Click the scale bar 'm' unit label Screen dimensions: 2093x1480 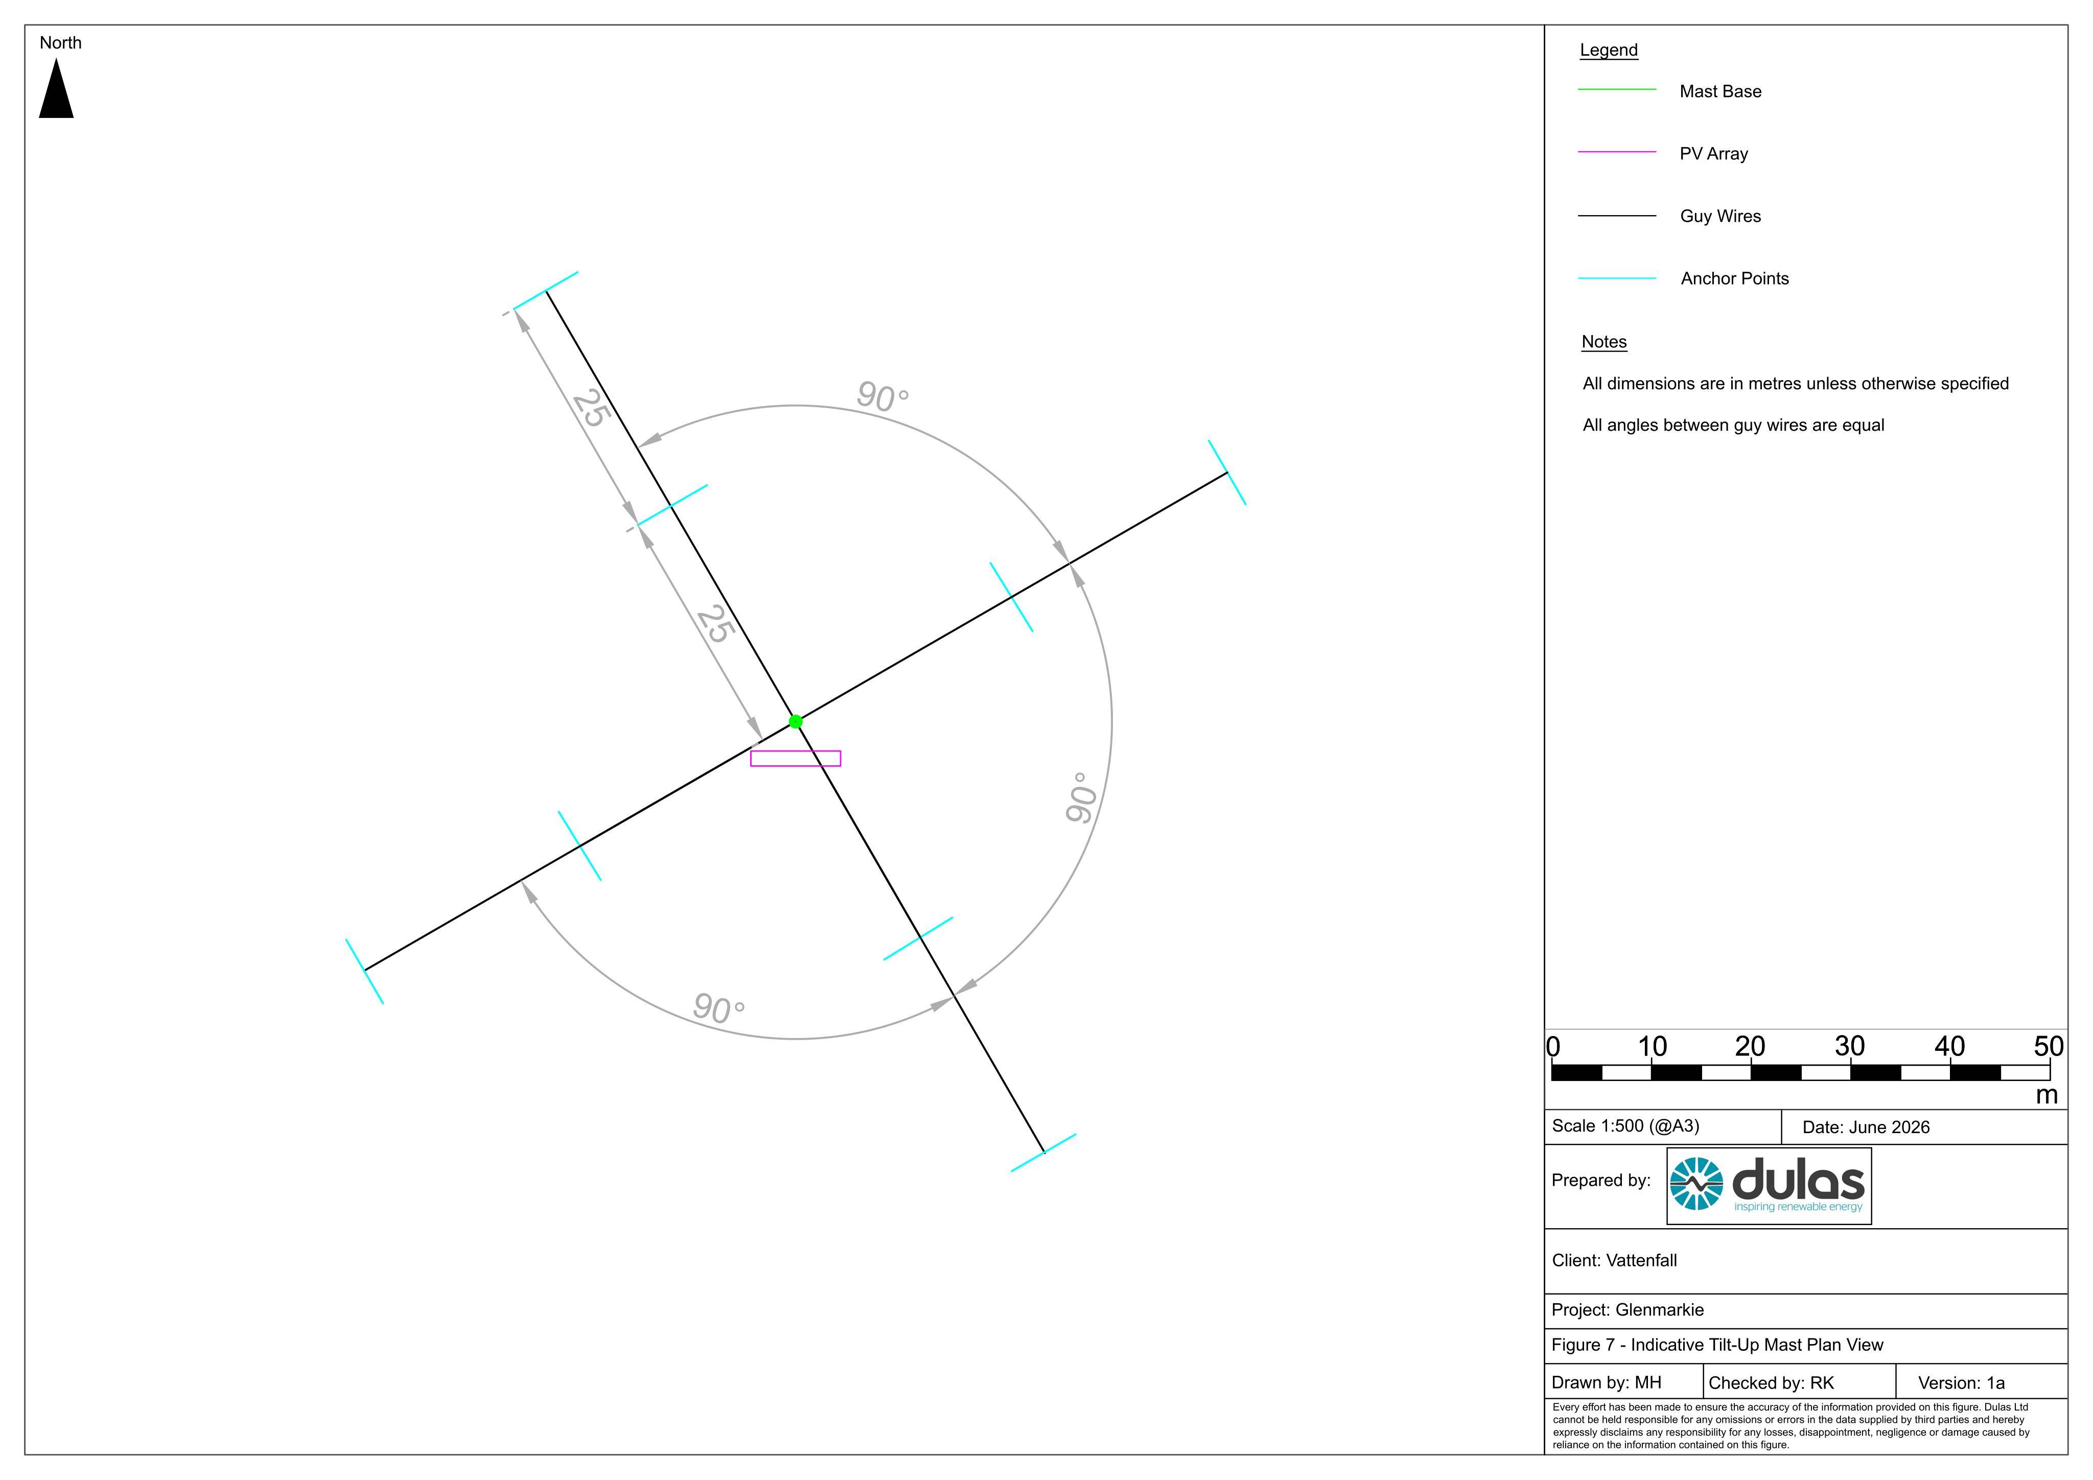(2047, 1094)
